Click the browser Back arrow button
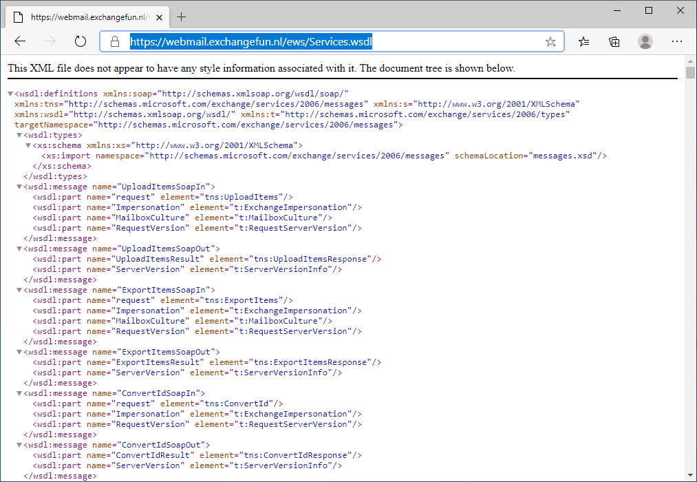Viewport: 697px width, 482px height. [20, 41]
